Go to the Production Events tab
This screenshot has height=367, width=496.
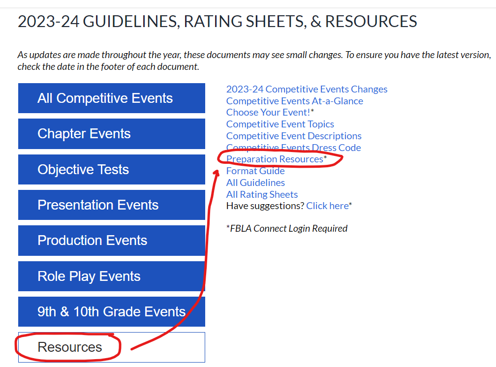pyautogui.click(x=111, y=241)
